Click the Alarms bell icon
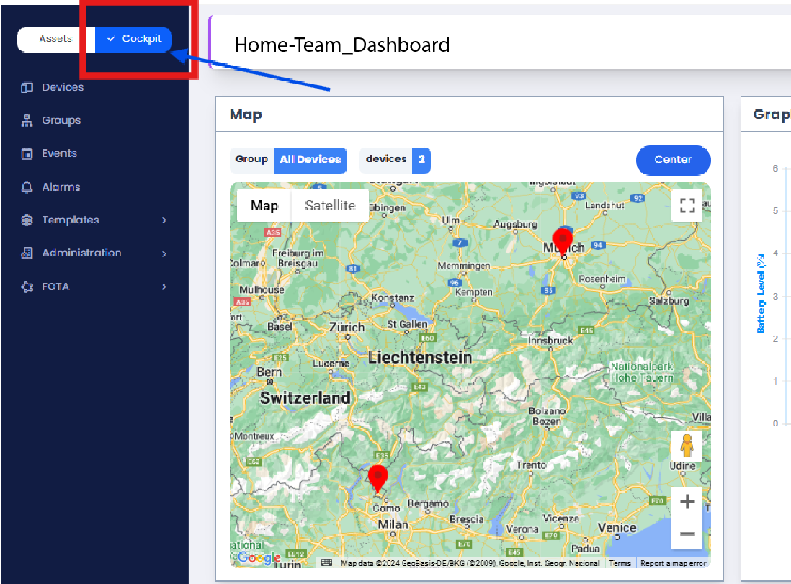This screenshot has width=791, height=584. (27, 187)
